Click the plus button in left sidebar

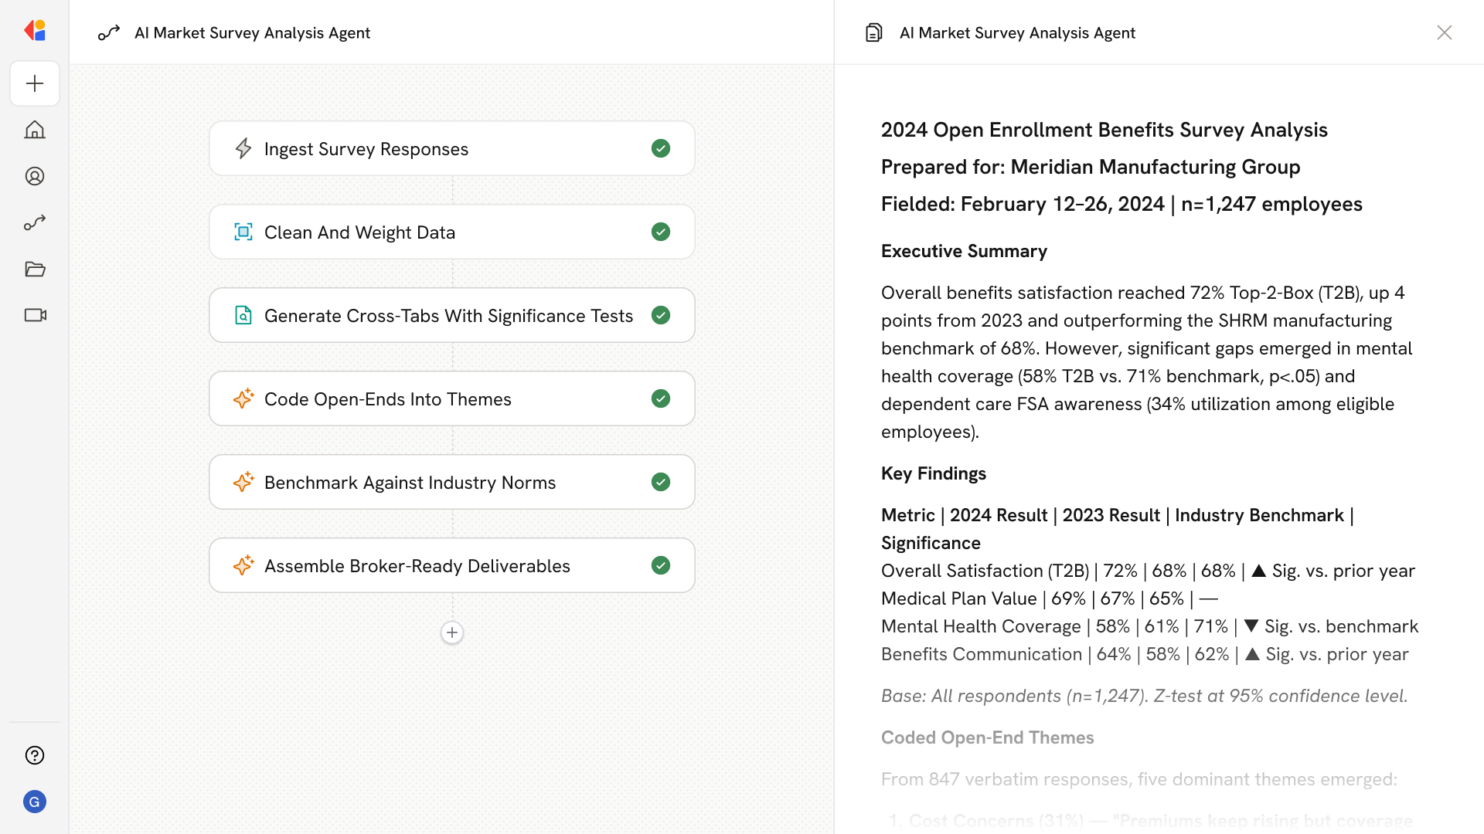click(35, 83)
